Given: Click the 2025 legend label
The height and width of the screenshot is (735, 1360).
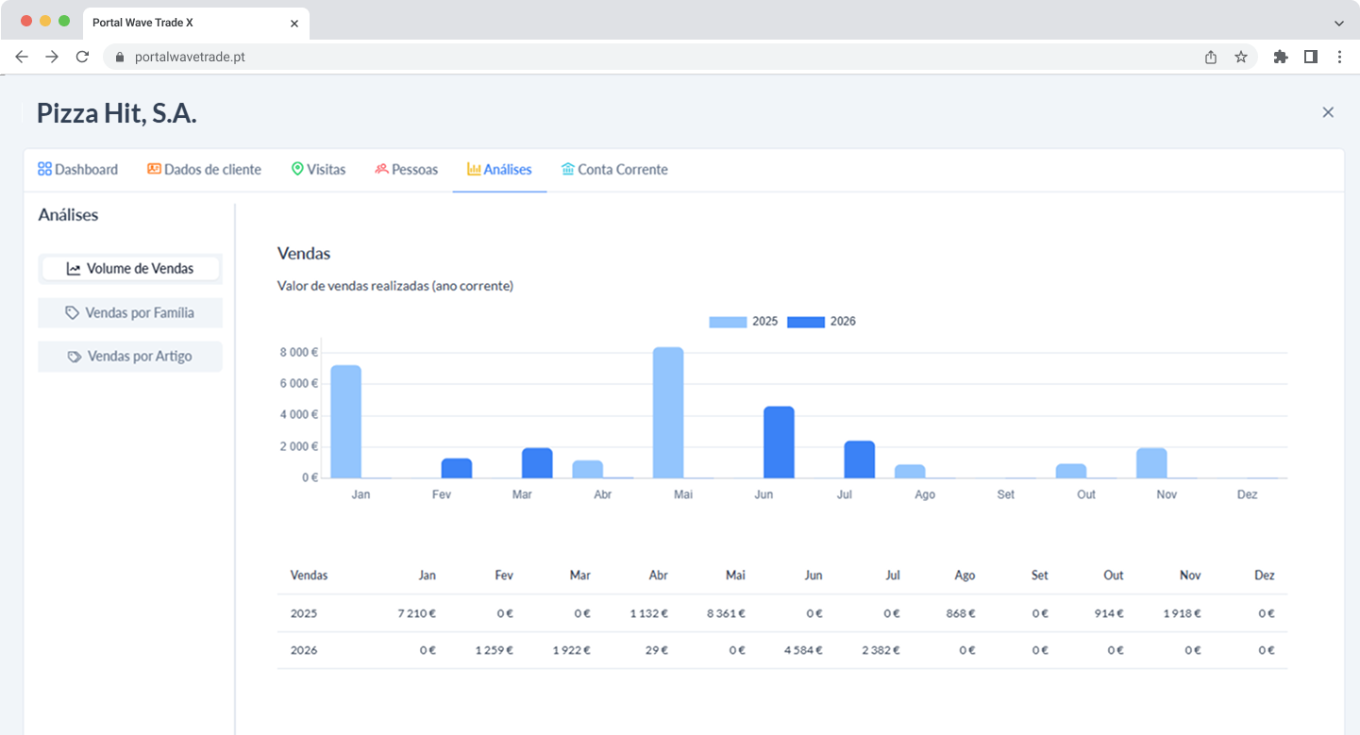Looking at the screenshot, I should click(x=765, y=322).
